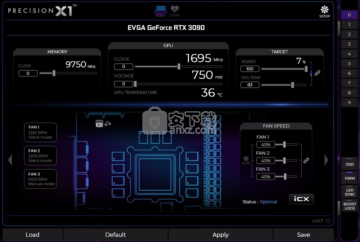360x242 pixels.
Task: Click the FAN 2 speed slider handle
Action: click(284, 161)
